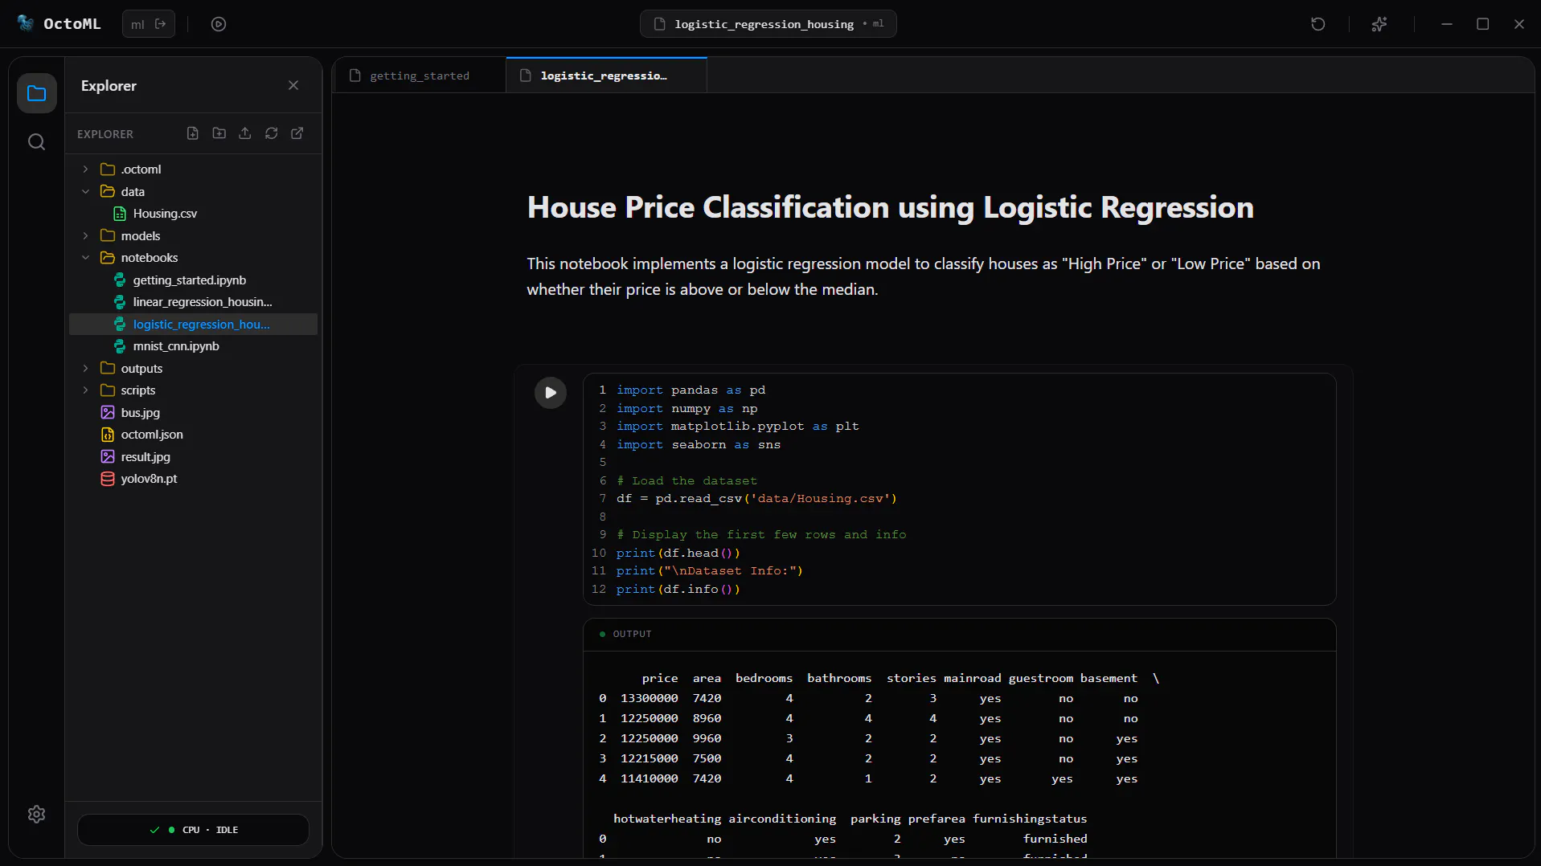Click the furnishingstatus column header in output

[1030, 819]
